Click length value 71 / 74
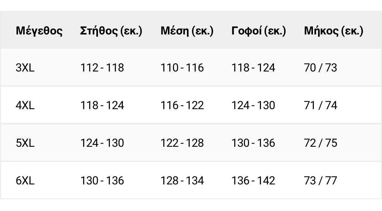Image resolution: width=382 pixels, height=211 pixels. coord(321,105)
